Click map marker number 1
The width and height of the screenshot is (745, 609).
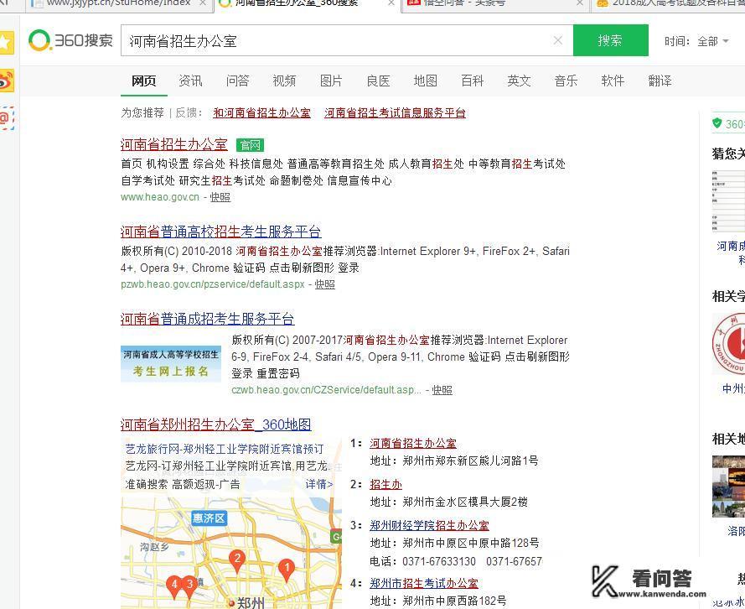coord(287,569)
